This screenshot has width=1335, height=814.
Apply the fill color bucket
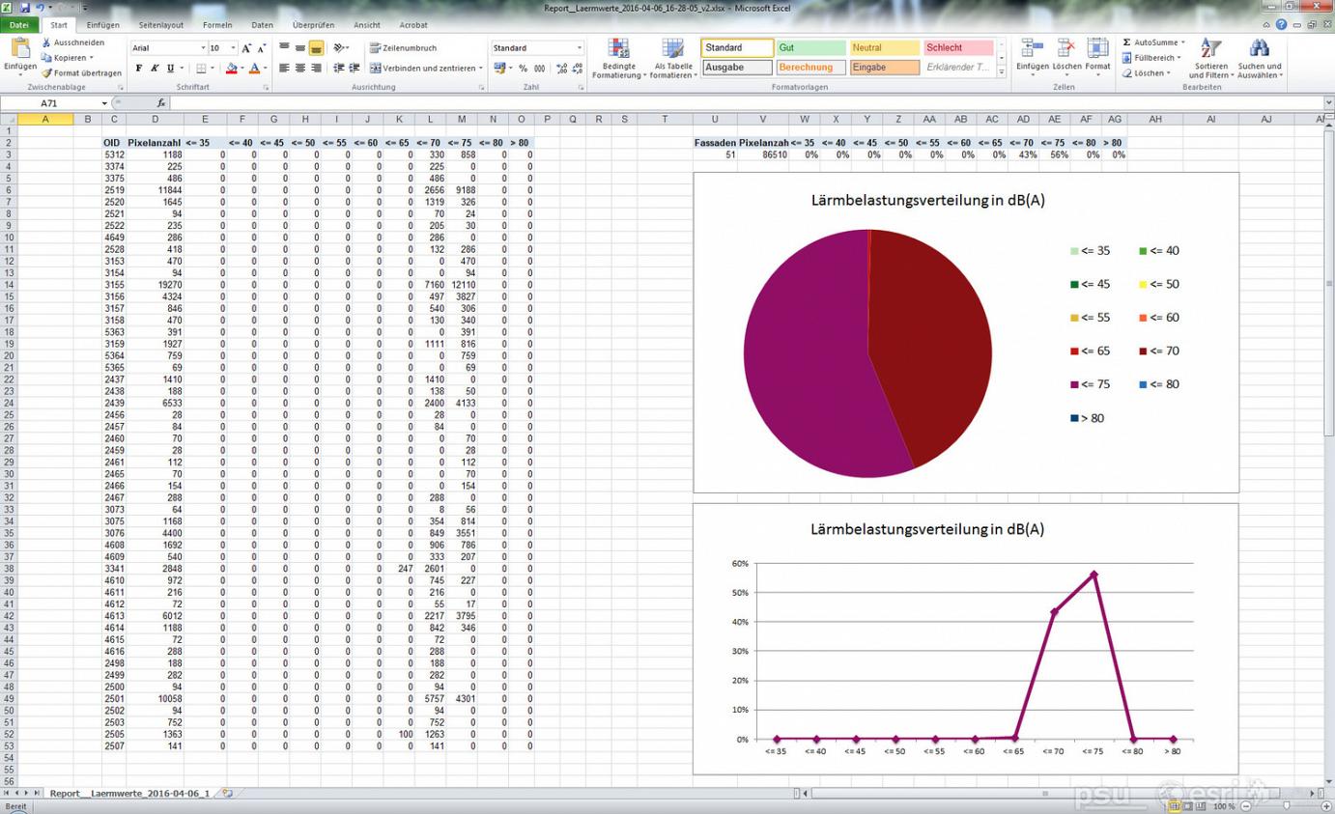231,69
